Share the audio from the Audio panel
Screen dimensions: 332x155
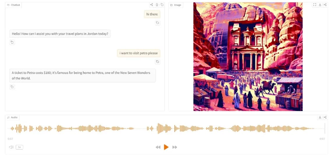coord(325,117)
